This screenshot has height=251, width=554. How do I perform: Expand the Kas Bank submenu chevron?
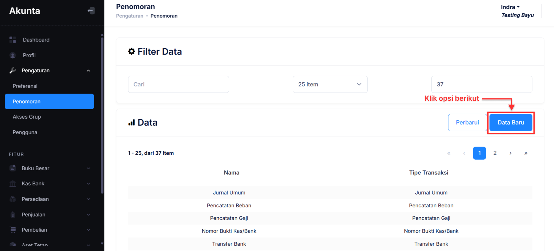point(88,184)
